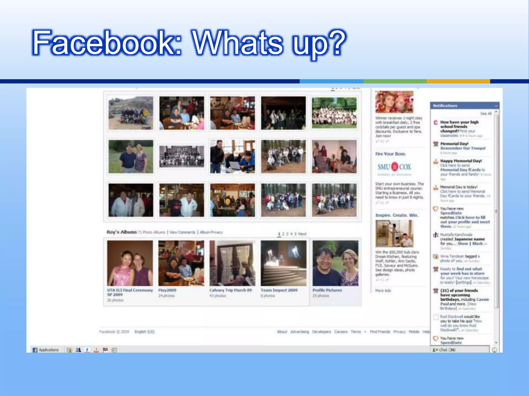This screenshot has height=396, width=529.
Task: Click the dream kitchen ad image
Action: pyautogui.click(x=394, y=234)
